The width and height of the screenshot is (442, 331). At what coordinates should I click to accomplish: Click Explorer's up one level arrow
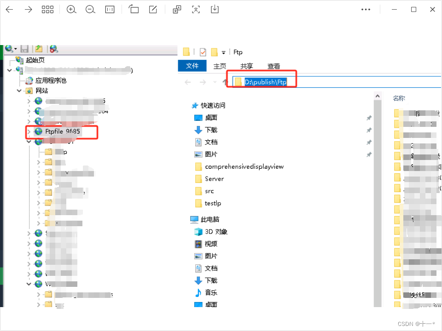(x=225, y=82)
